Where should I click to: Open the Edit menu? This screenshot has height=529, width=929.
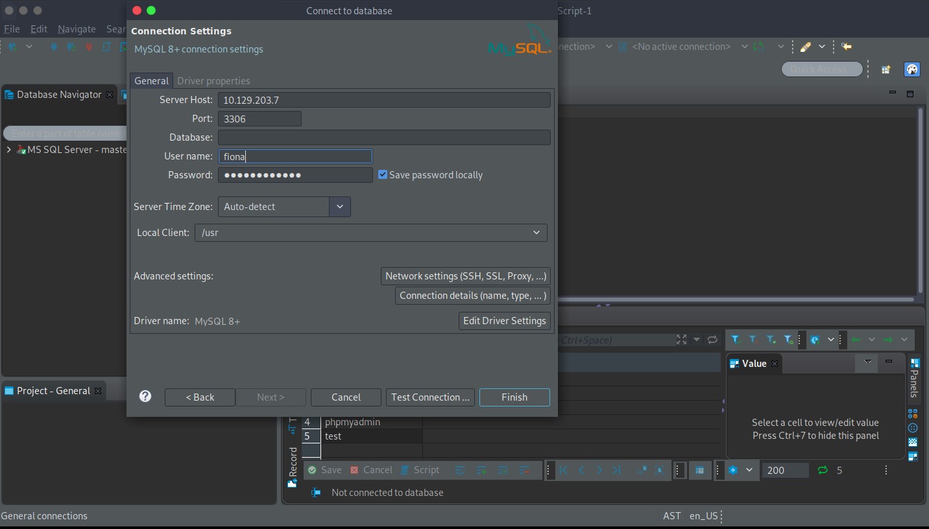pyautogui.click(x=39, y=29)
